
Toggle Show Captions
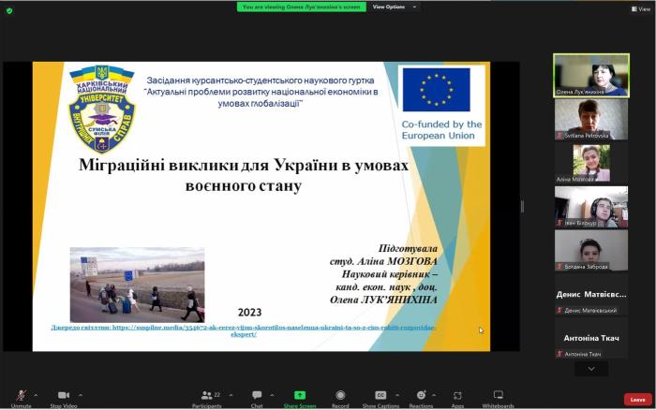tap(380, 397)
